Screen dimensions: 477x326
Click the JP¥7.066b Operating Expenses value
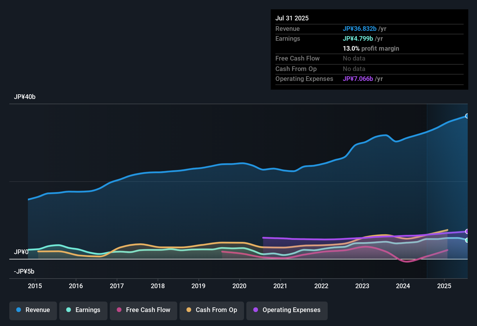click(x=358, y=79)
